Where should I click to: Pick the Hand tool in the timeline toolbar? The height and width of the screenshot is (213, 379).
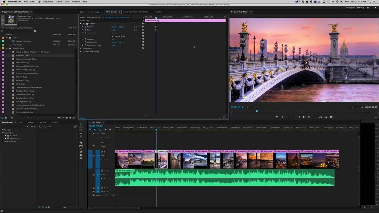pyautogui.click(x=81, y=155)
